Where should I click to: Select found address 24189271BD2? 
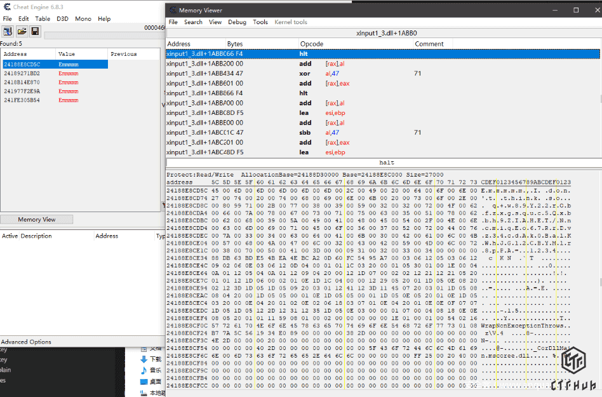pos(22,73)
